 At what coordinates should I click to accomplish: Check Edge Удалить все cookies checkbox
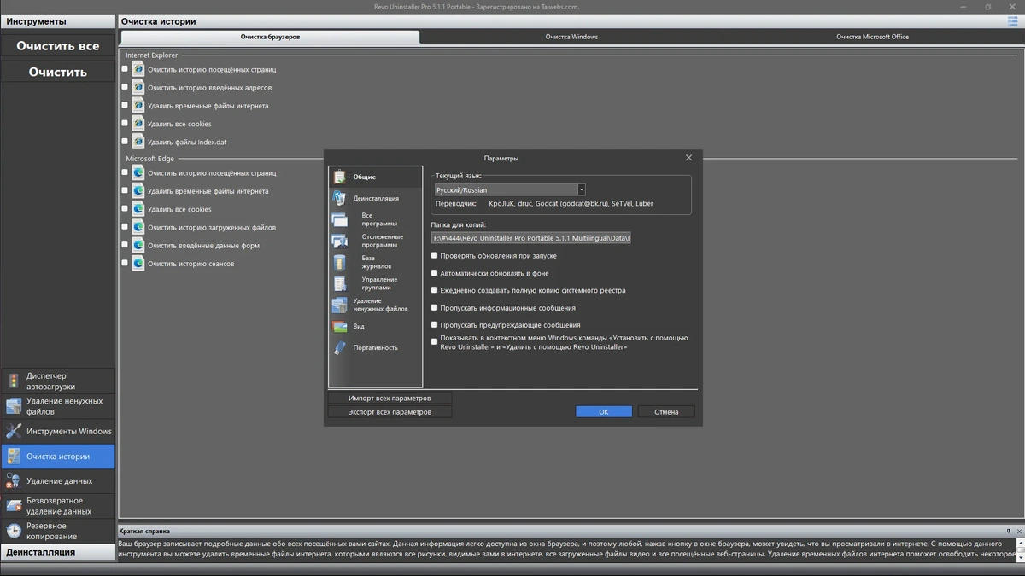tap(125, 208)
